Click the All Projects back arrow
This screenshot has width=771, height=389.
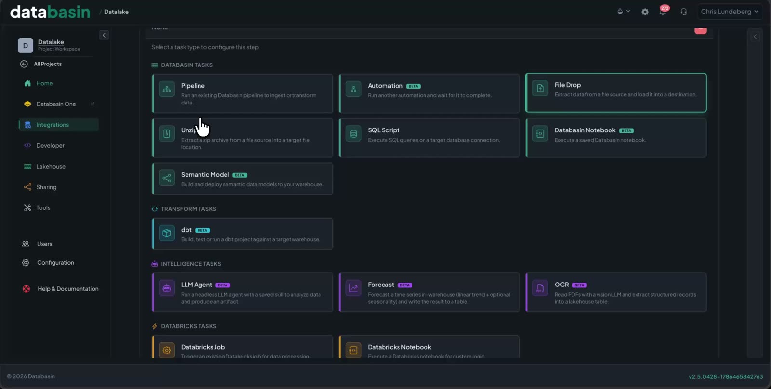24,64
